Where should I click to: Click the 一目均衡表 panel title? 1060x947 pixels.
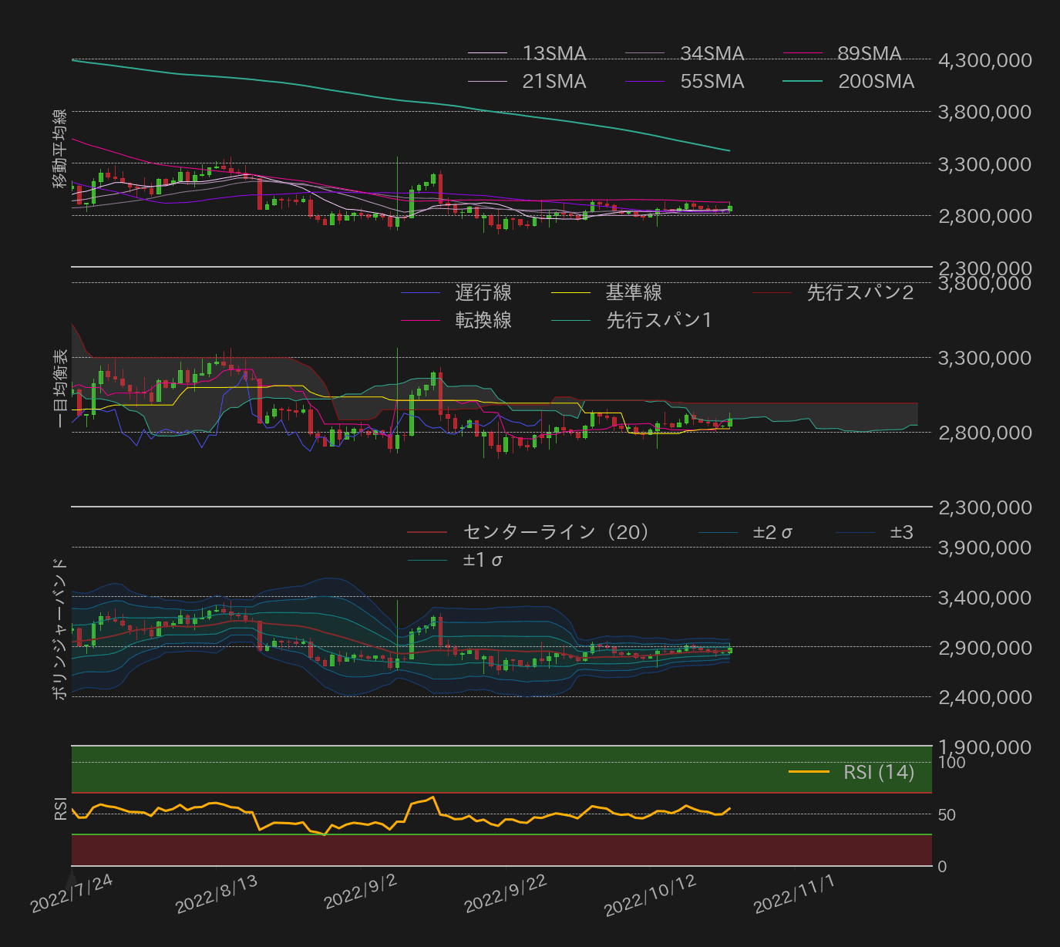point(60,389)
